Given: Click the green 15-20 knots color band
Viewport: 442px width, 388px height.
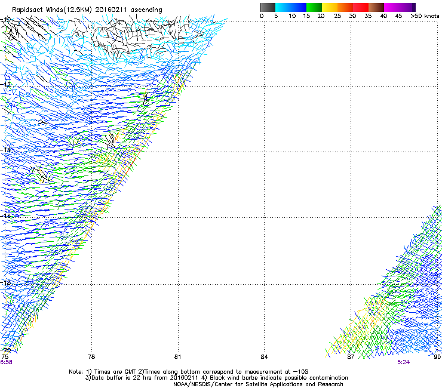Looking at the screenshot, I should (314, 7).
